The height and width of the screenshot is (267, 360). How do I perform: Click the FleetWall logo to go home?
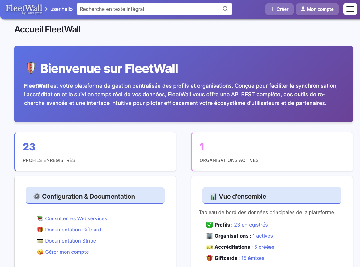[x=24, y=9]
